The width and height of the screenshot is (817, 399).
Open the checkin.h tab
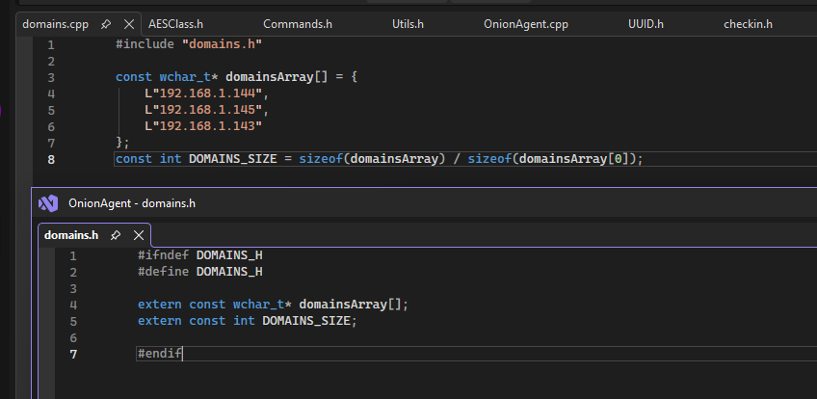pos(748,24)
